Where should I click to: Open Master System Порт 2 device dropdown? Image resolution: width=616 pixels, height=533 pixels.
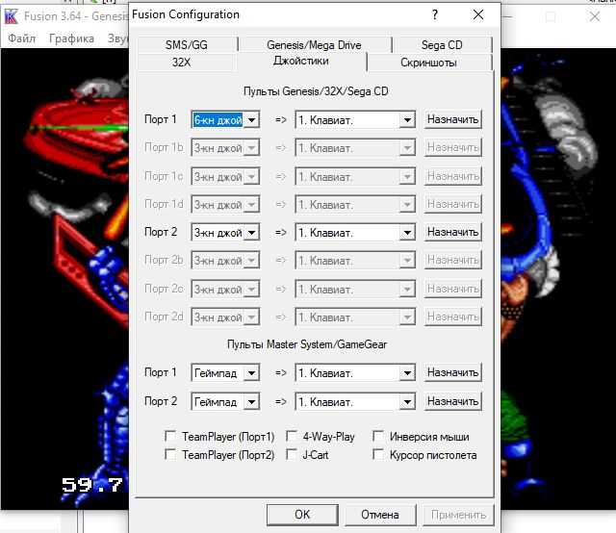pos(355,402)
